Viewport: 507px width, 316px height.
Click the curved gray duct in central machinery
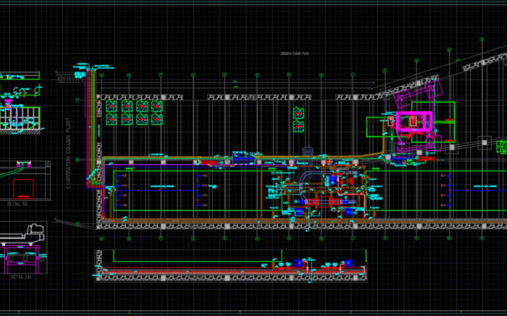(306, 178)
